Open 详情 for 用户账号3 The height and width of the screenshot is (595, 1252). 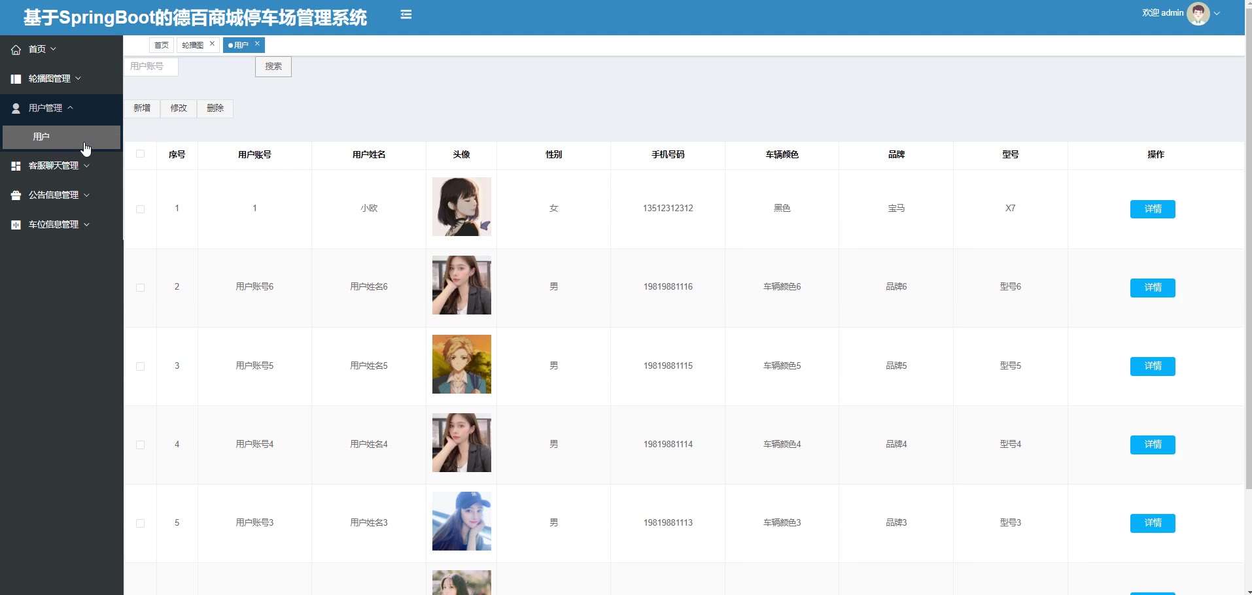(1153, 523)
